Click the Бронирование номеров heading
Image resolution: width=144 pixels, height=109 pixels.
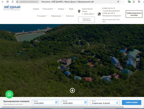pos(16,101)
